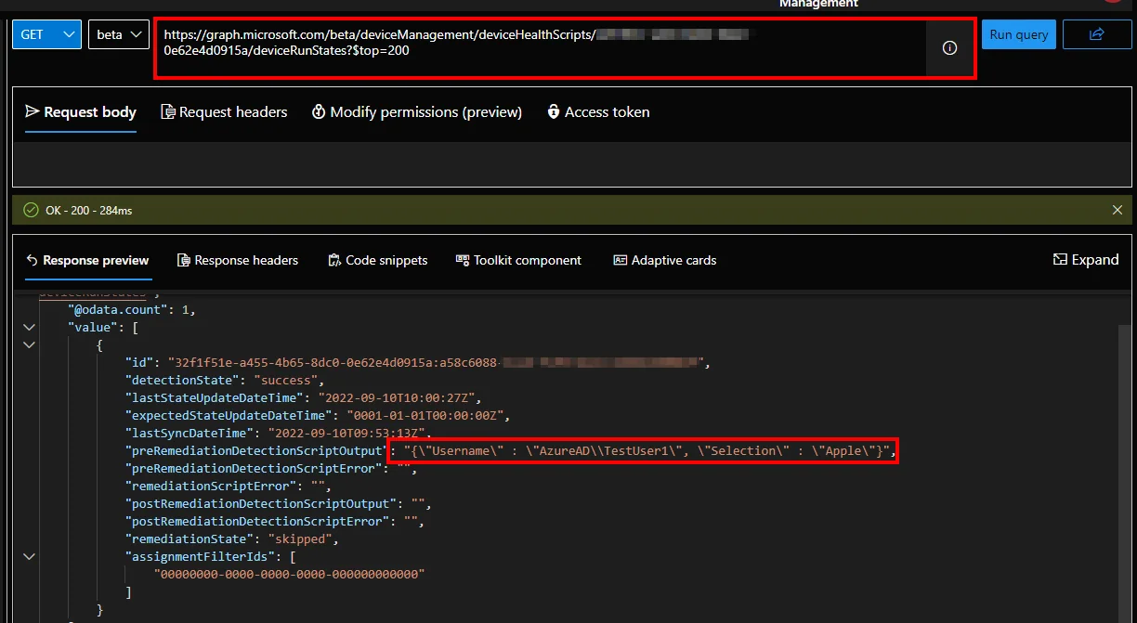Click into the query URL input field
Viewport: 1137px width, 623px height.
point(541,48)
